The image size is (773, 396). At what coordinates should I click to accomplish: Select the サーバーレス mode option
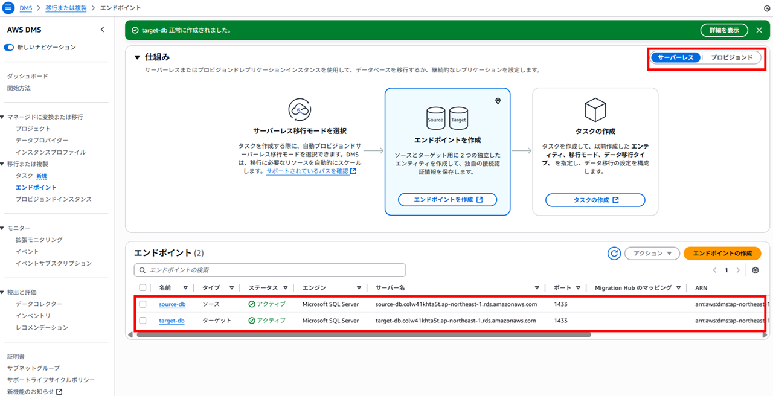pyautogui.click(x=676, y=57)
